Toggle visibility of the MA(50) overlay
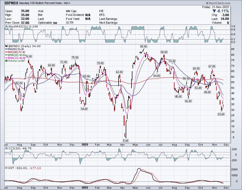 point(6,49)
